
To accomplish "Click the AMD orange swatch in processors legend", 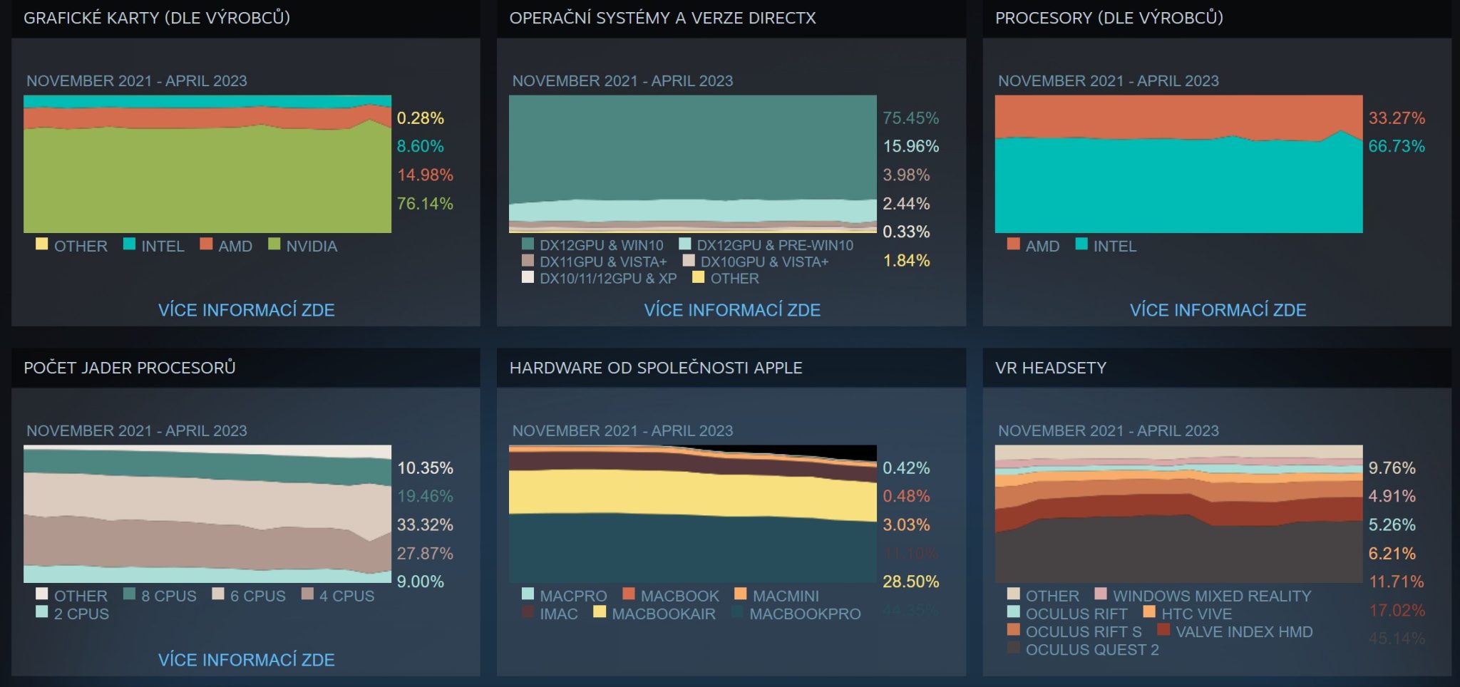I will coord(1013,244).
